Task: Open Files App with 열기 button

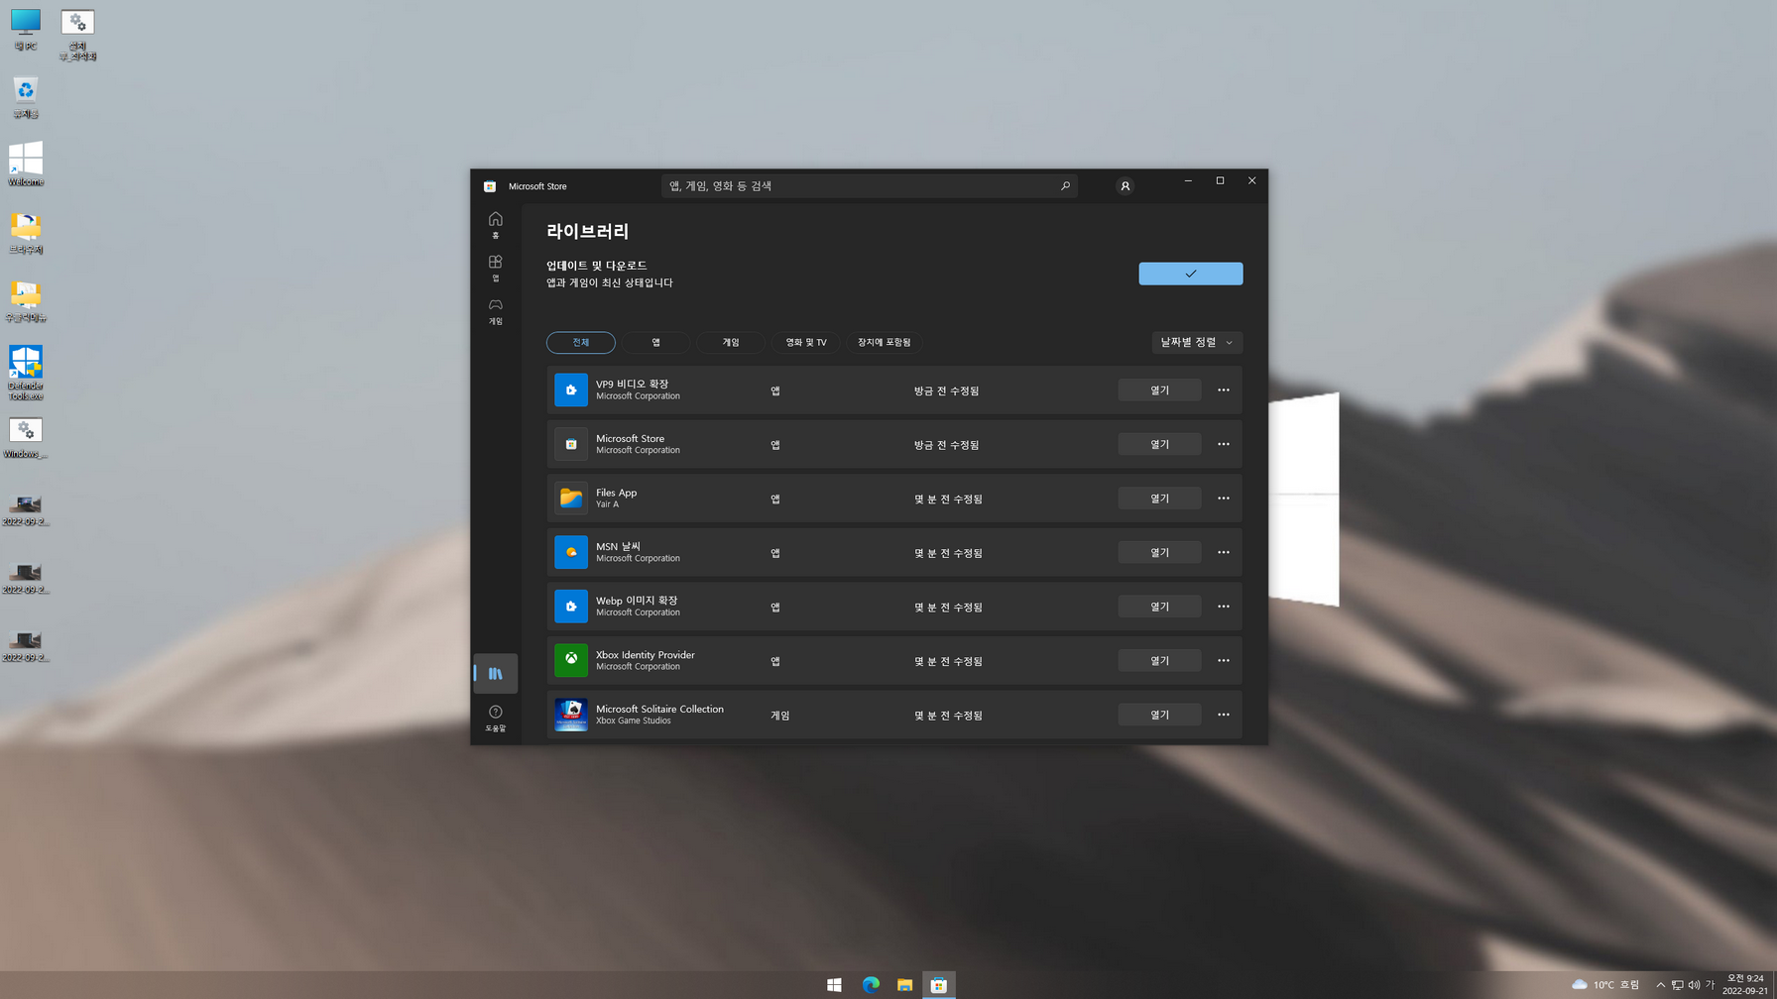Action: [1159, 498]
